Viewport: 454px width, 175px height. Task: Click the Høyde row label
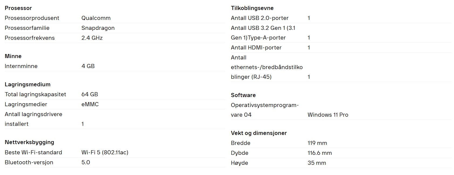(239, 163)
